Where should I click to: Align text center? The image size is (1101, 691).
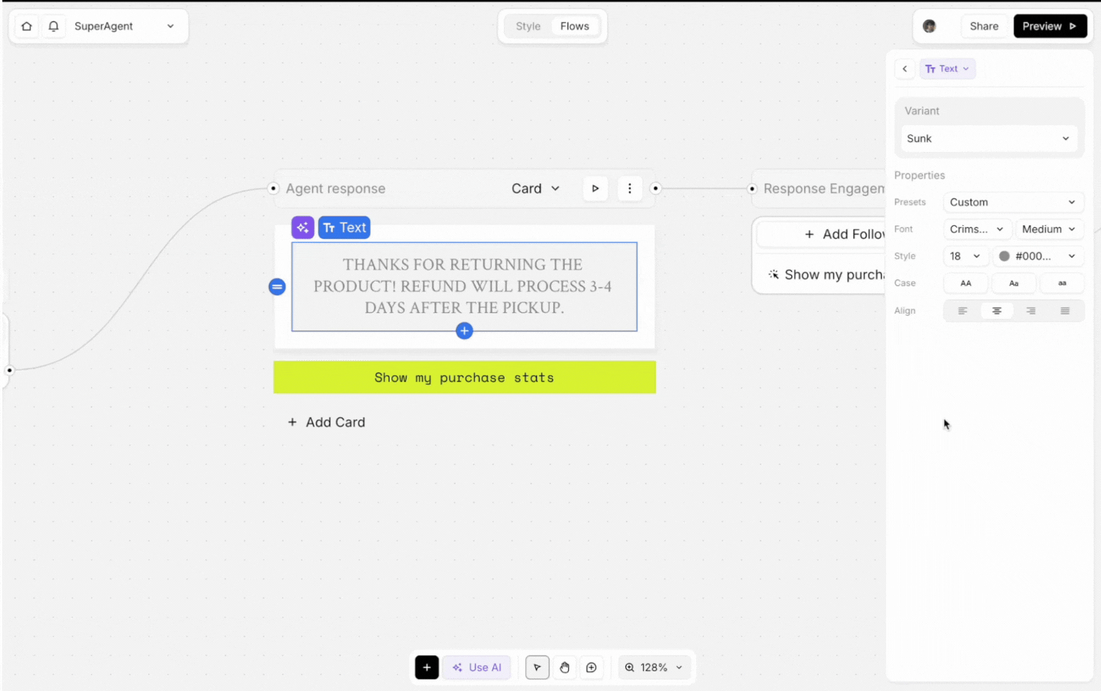point(997,311)
